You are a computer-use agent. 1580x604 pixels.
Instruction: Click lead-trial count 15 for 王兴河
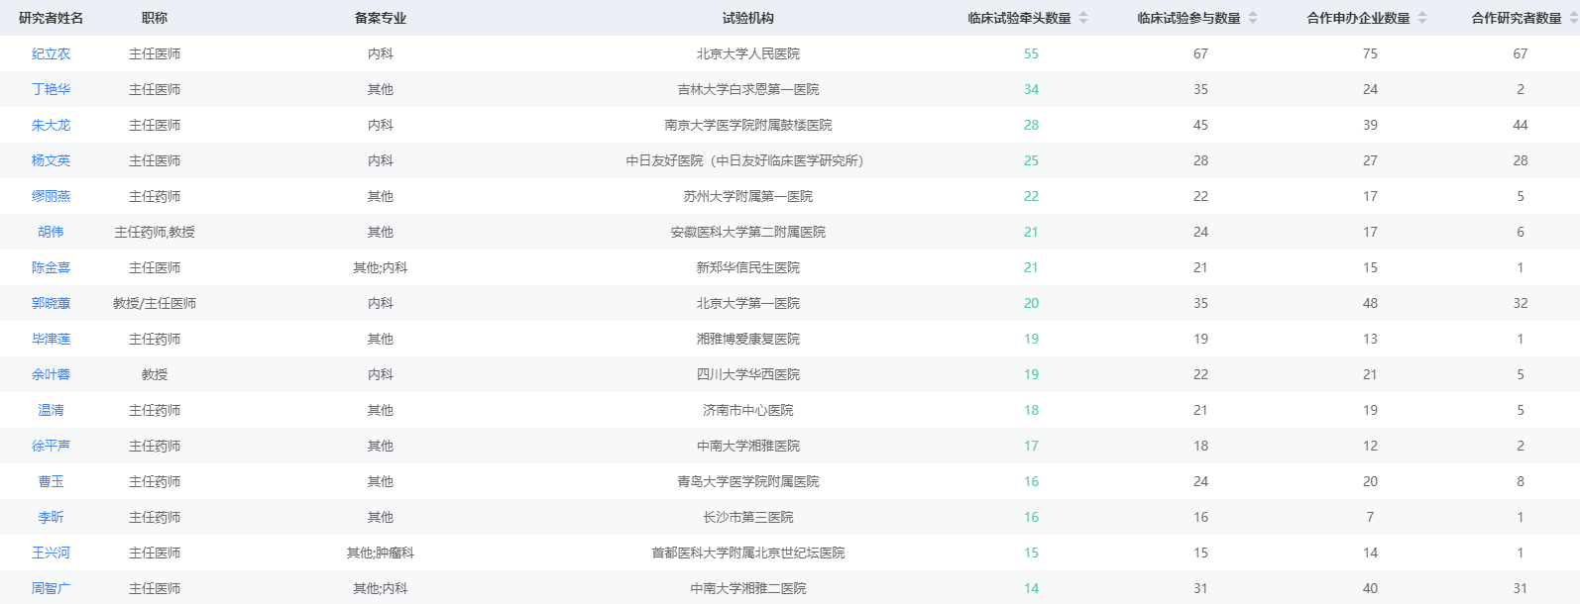point(1031,553)
